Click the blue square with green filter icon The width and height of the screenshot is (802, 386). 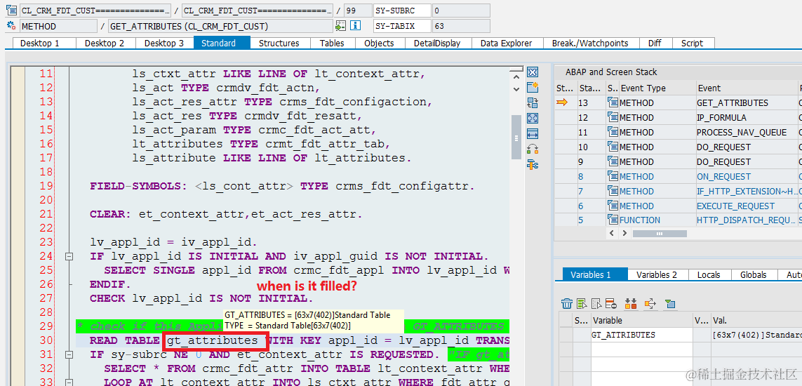click(x=670, y=304)
